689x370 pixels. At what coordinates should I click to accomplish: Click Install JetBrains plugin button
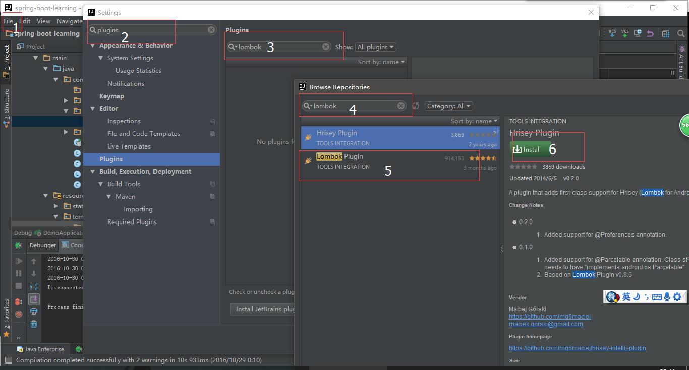click(262, 309)
